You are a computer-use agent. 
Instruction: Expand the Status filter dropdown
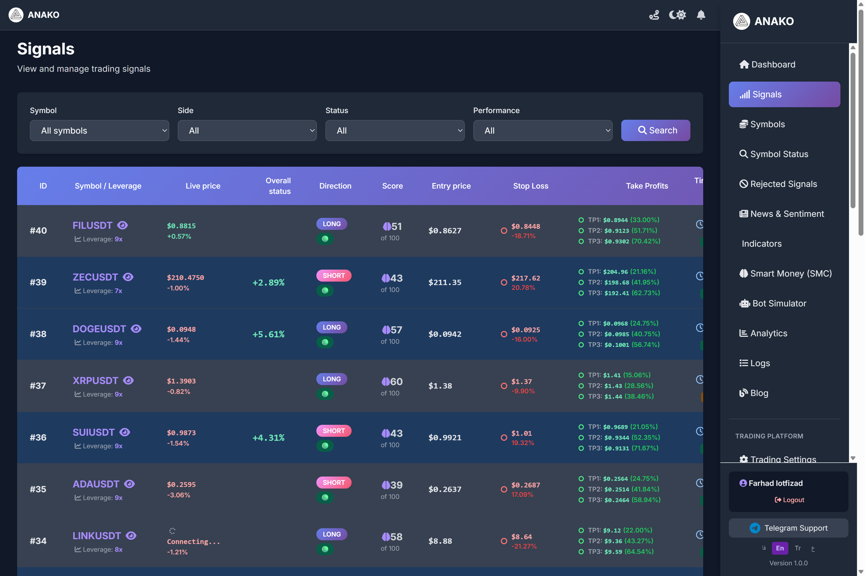point(395,130)
